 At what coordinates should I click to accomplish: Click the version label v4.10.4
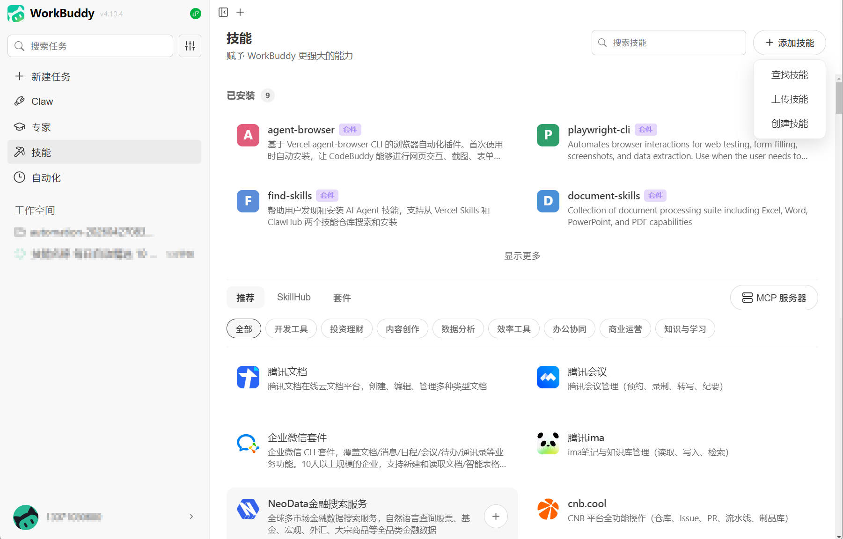[x=111, y=14]
